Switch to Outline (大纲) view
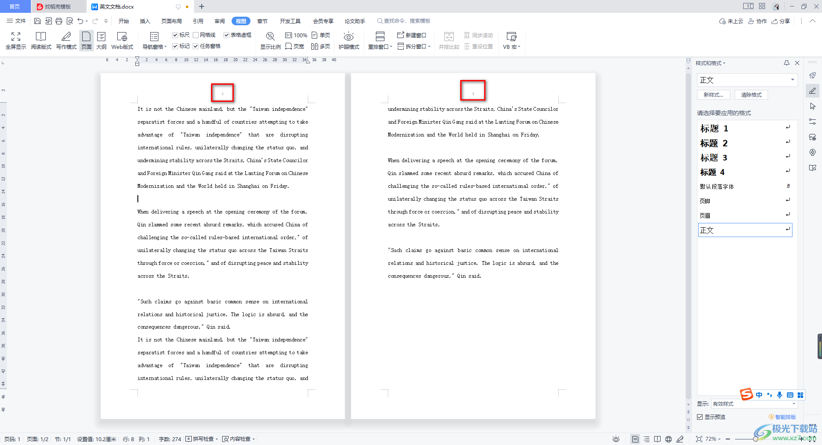 [101, 41]
